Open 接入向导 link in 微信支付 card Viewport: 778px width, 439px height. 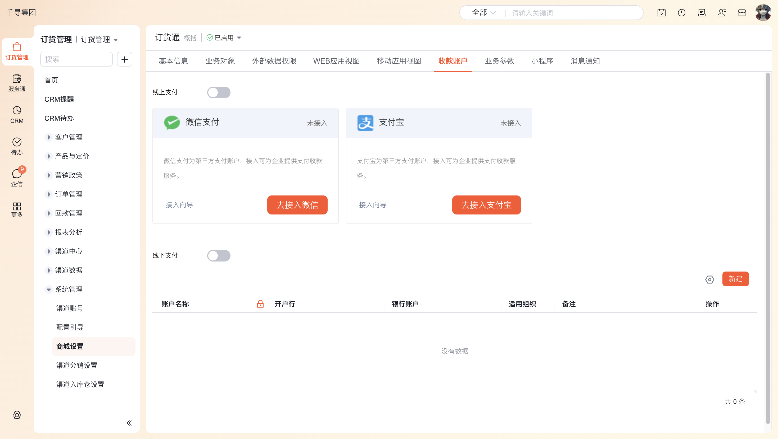[179, 205]
